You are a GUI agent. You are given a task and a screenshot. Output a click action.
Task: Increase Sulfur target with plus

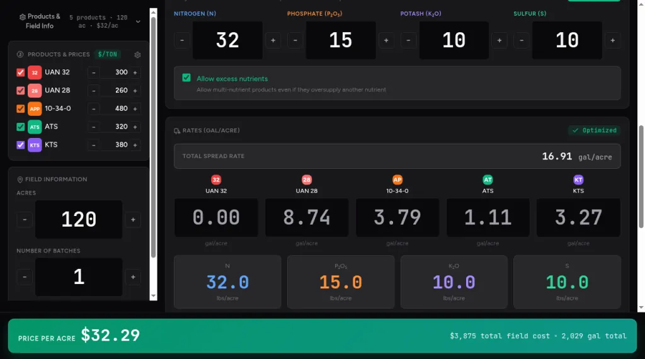tap(613, 40)
